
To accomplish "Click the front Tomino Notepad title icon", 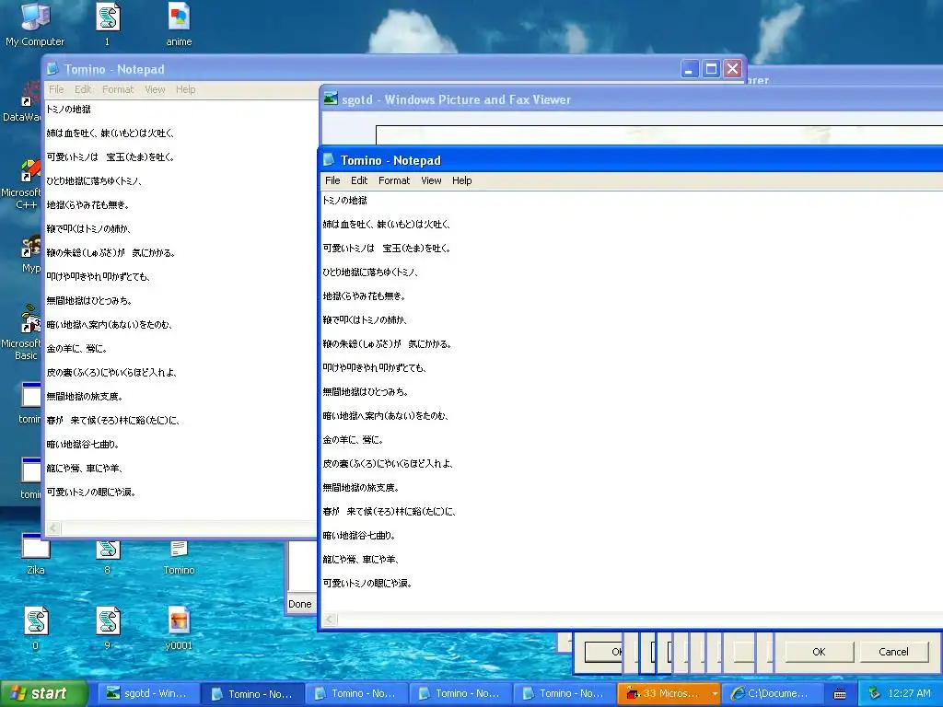I will (329, 160).
